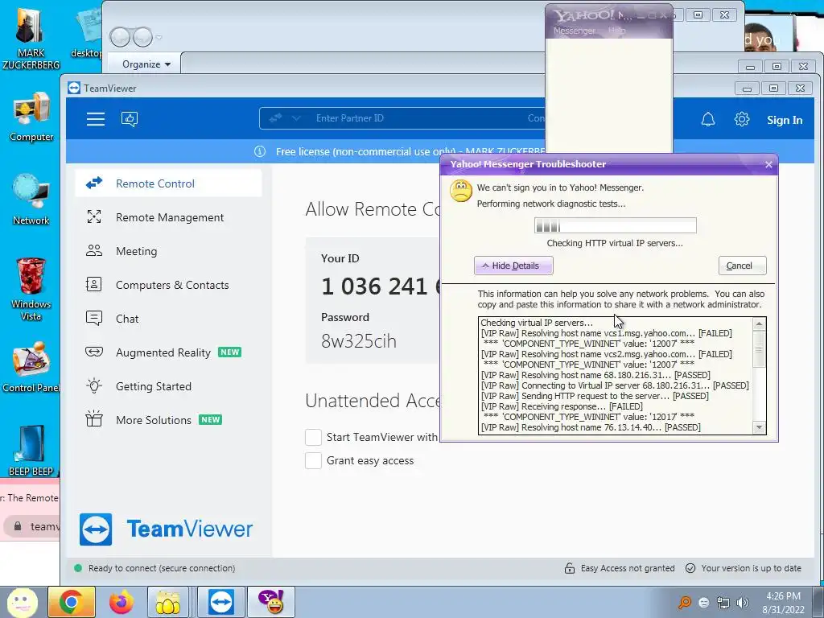Image resolution: width=824 pixels, height=618 pixels.
Task: Click the Chat bubble icon
Action: [x=94, y=318]
